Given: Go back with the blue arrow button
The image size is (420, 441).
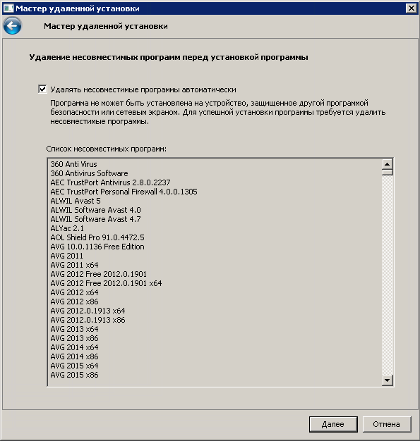Looking at the screenshot, I should pos(12,26).
